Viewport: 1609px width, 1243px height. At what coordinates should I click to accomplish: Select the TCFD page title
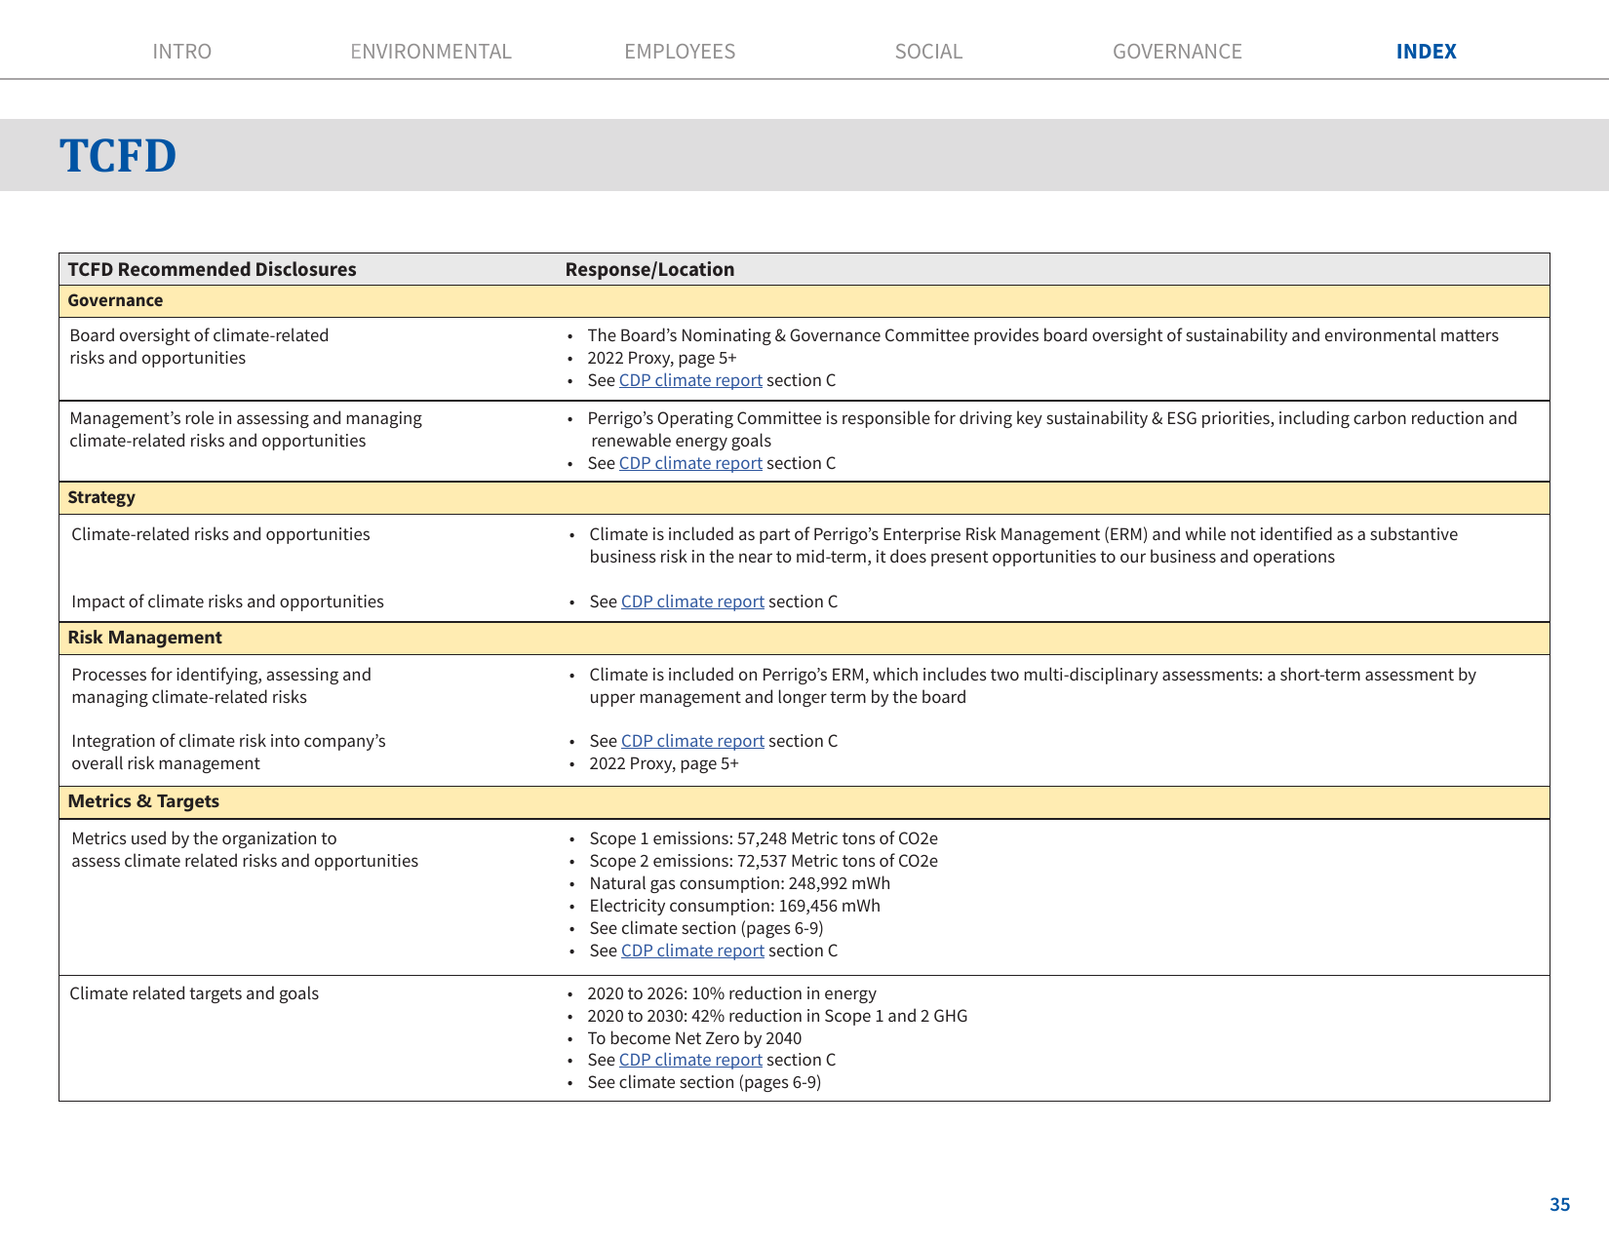(x=118, y=156)
